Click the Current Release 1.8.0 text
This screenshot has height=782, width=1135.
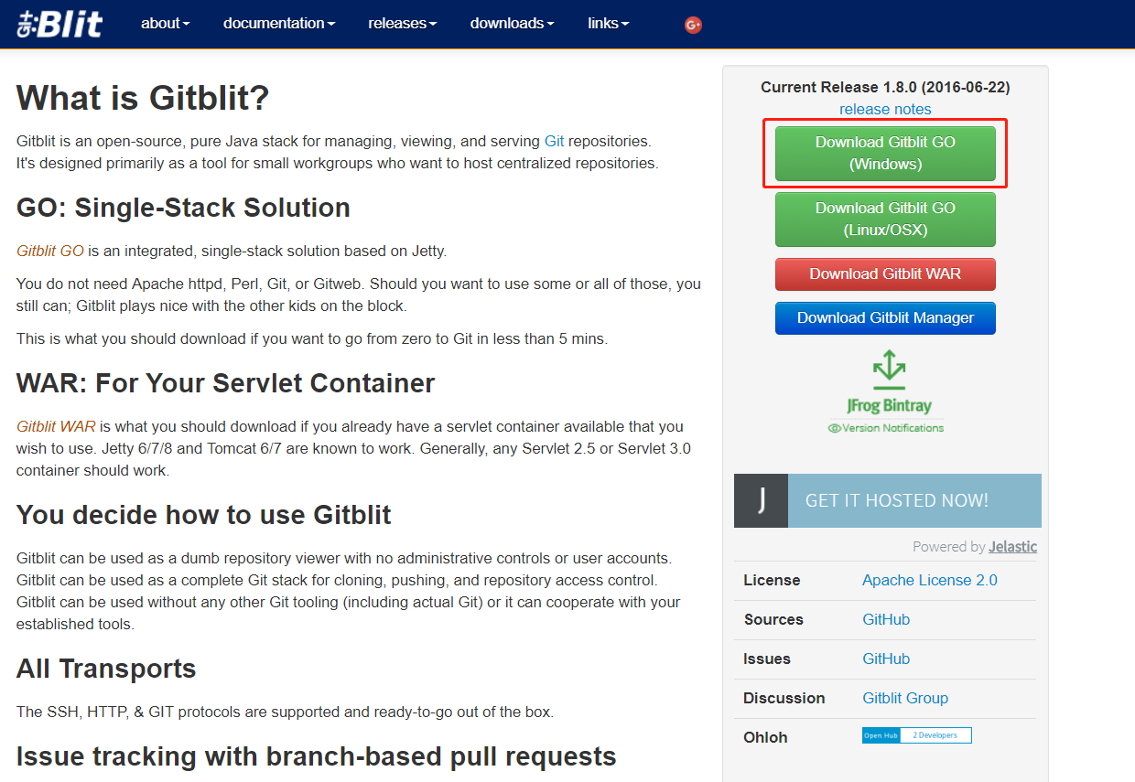point(885,88)
